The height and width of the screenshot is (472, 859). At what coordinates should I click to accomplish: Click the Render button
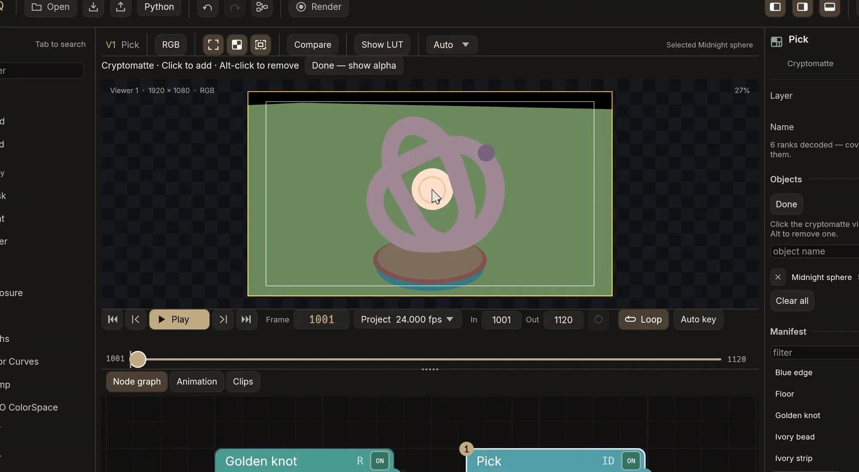319,7
